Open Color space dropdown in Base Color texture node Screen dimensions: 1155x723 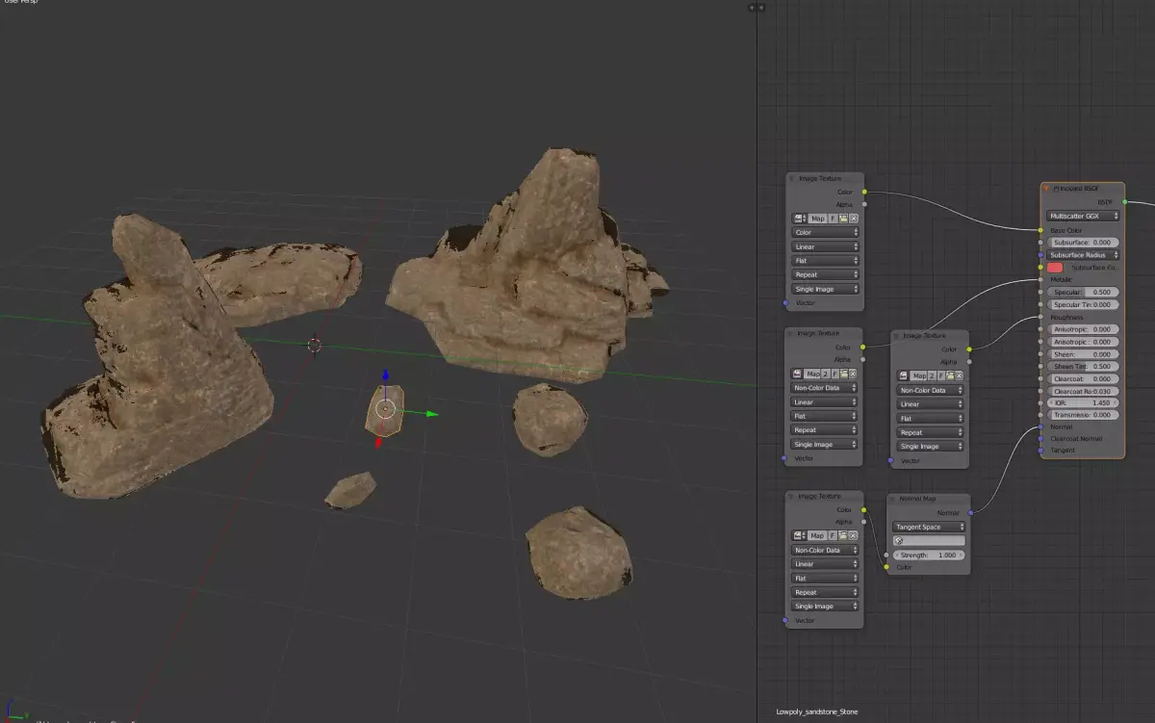[x=825, y=232]
